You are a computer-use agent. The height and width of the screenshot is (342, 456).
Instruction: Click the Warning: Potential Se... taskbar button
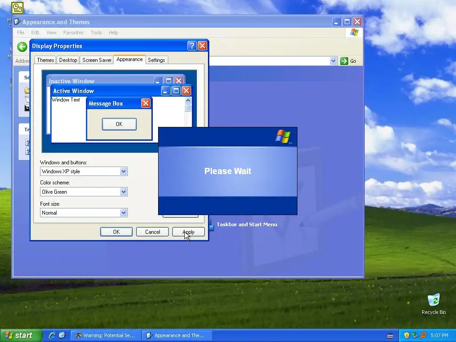(106, 335)
